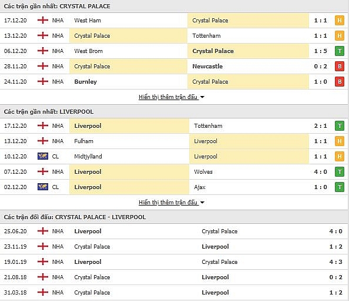Click the England flag icon on 17.12.20 West Ham row
Image resolution: width=349 pixels, height=301 pixels.
(43, 20)
